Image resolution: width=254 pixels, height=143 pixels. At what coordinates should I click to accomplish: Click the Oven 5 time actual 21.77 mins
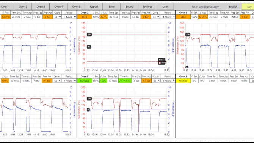(x=125, y=81)
